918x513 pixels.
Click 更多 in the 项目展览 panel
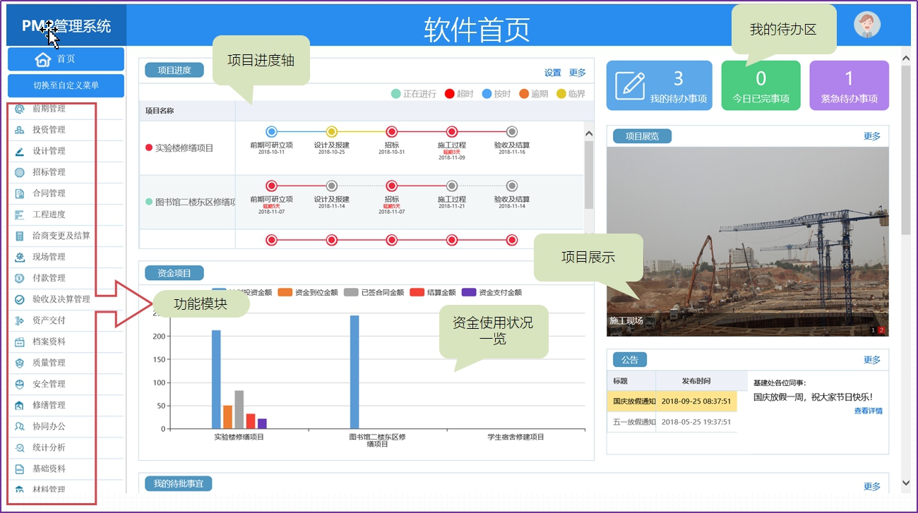click(x=871, y=136)
